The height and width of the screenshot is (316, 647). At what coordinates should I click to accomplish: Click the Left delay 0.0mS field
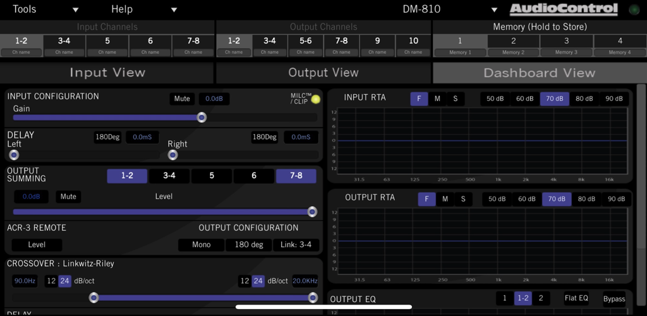point(142,137)
